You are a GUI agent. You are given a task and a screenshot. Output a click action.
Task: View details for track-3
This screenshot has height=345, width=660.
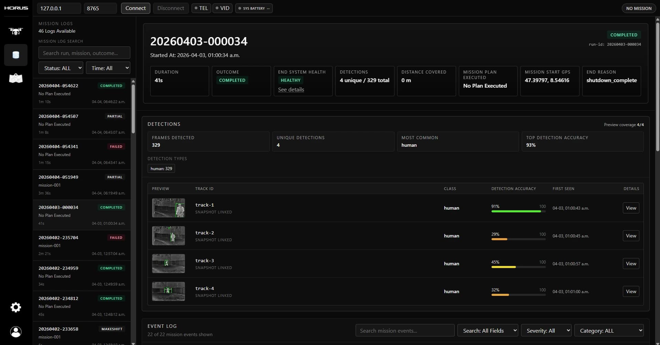coord(630,264)
